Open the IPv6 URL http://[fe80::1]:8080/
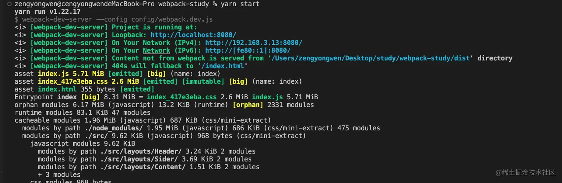Viewport: 562px width, 183px height. 248,50
